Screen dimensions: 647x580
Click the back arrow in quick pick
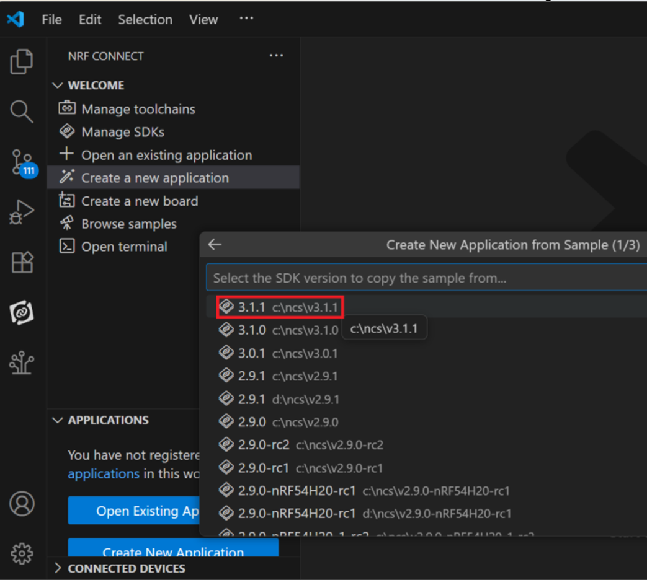(215, 245)
